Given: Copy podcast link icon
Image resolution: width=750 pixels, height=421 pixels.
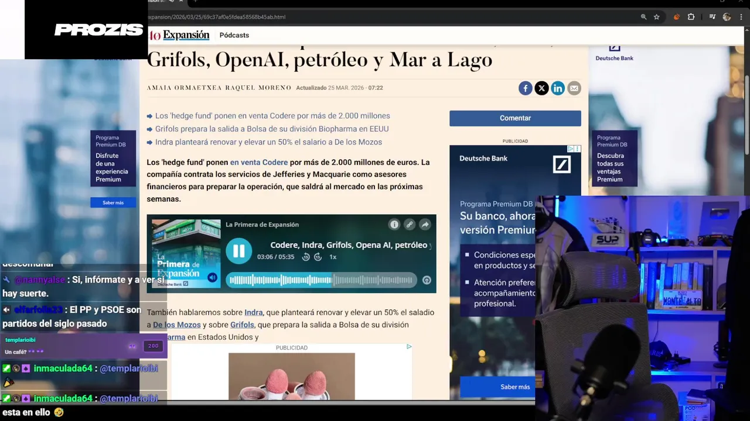Looking at the screenshot, I should pyautogui.click(x=410, y=225).
